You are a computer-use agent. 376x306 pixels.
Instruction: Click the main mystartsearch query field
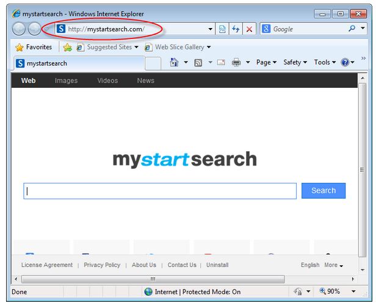click(x=160, y=191)
